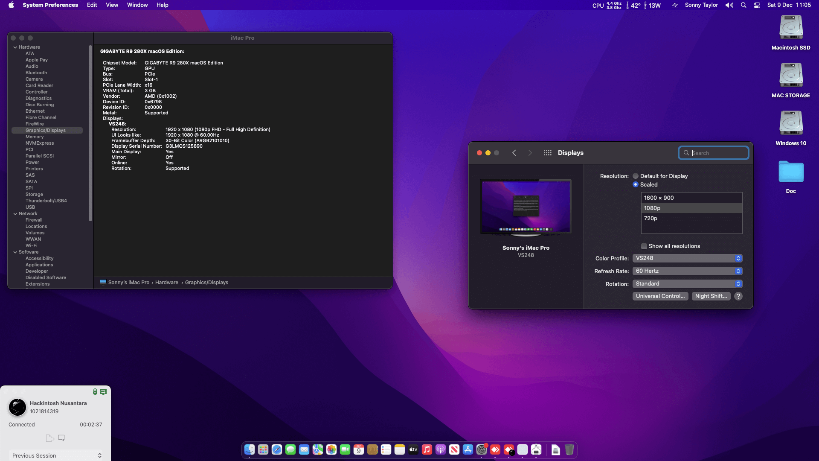
Task: Open the AnyDesk chat icon in session panel
Action: tap(61, 438)
